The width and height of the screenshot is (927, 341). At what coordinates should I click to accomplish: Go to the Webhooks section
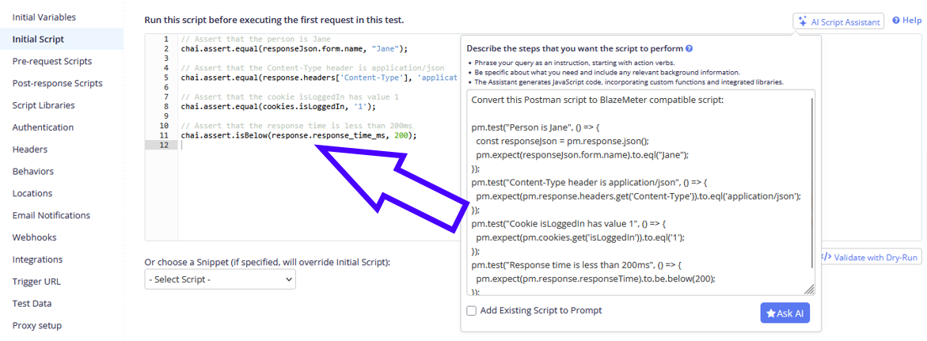(x=34, y=237)
